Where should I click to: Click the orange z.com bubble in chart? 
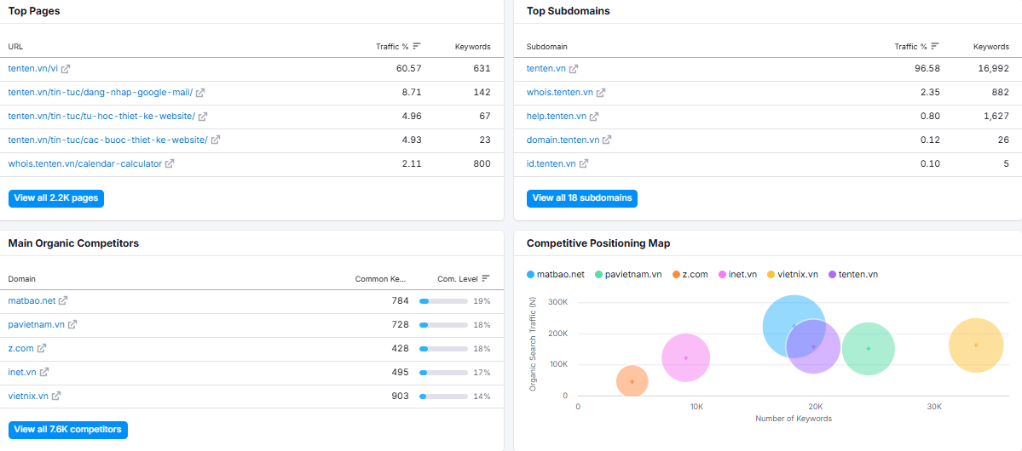click(632, 381)
